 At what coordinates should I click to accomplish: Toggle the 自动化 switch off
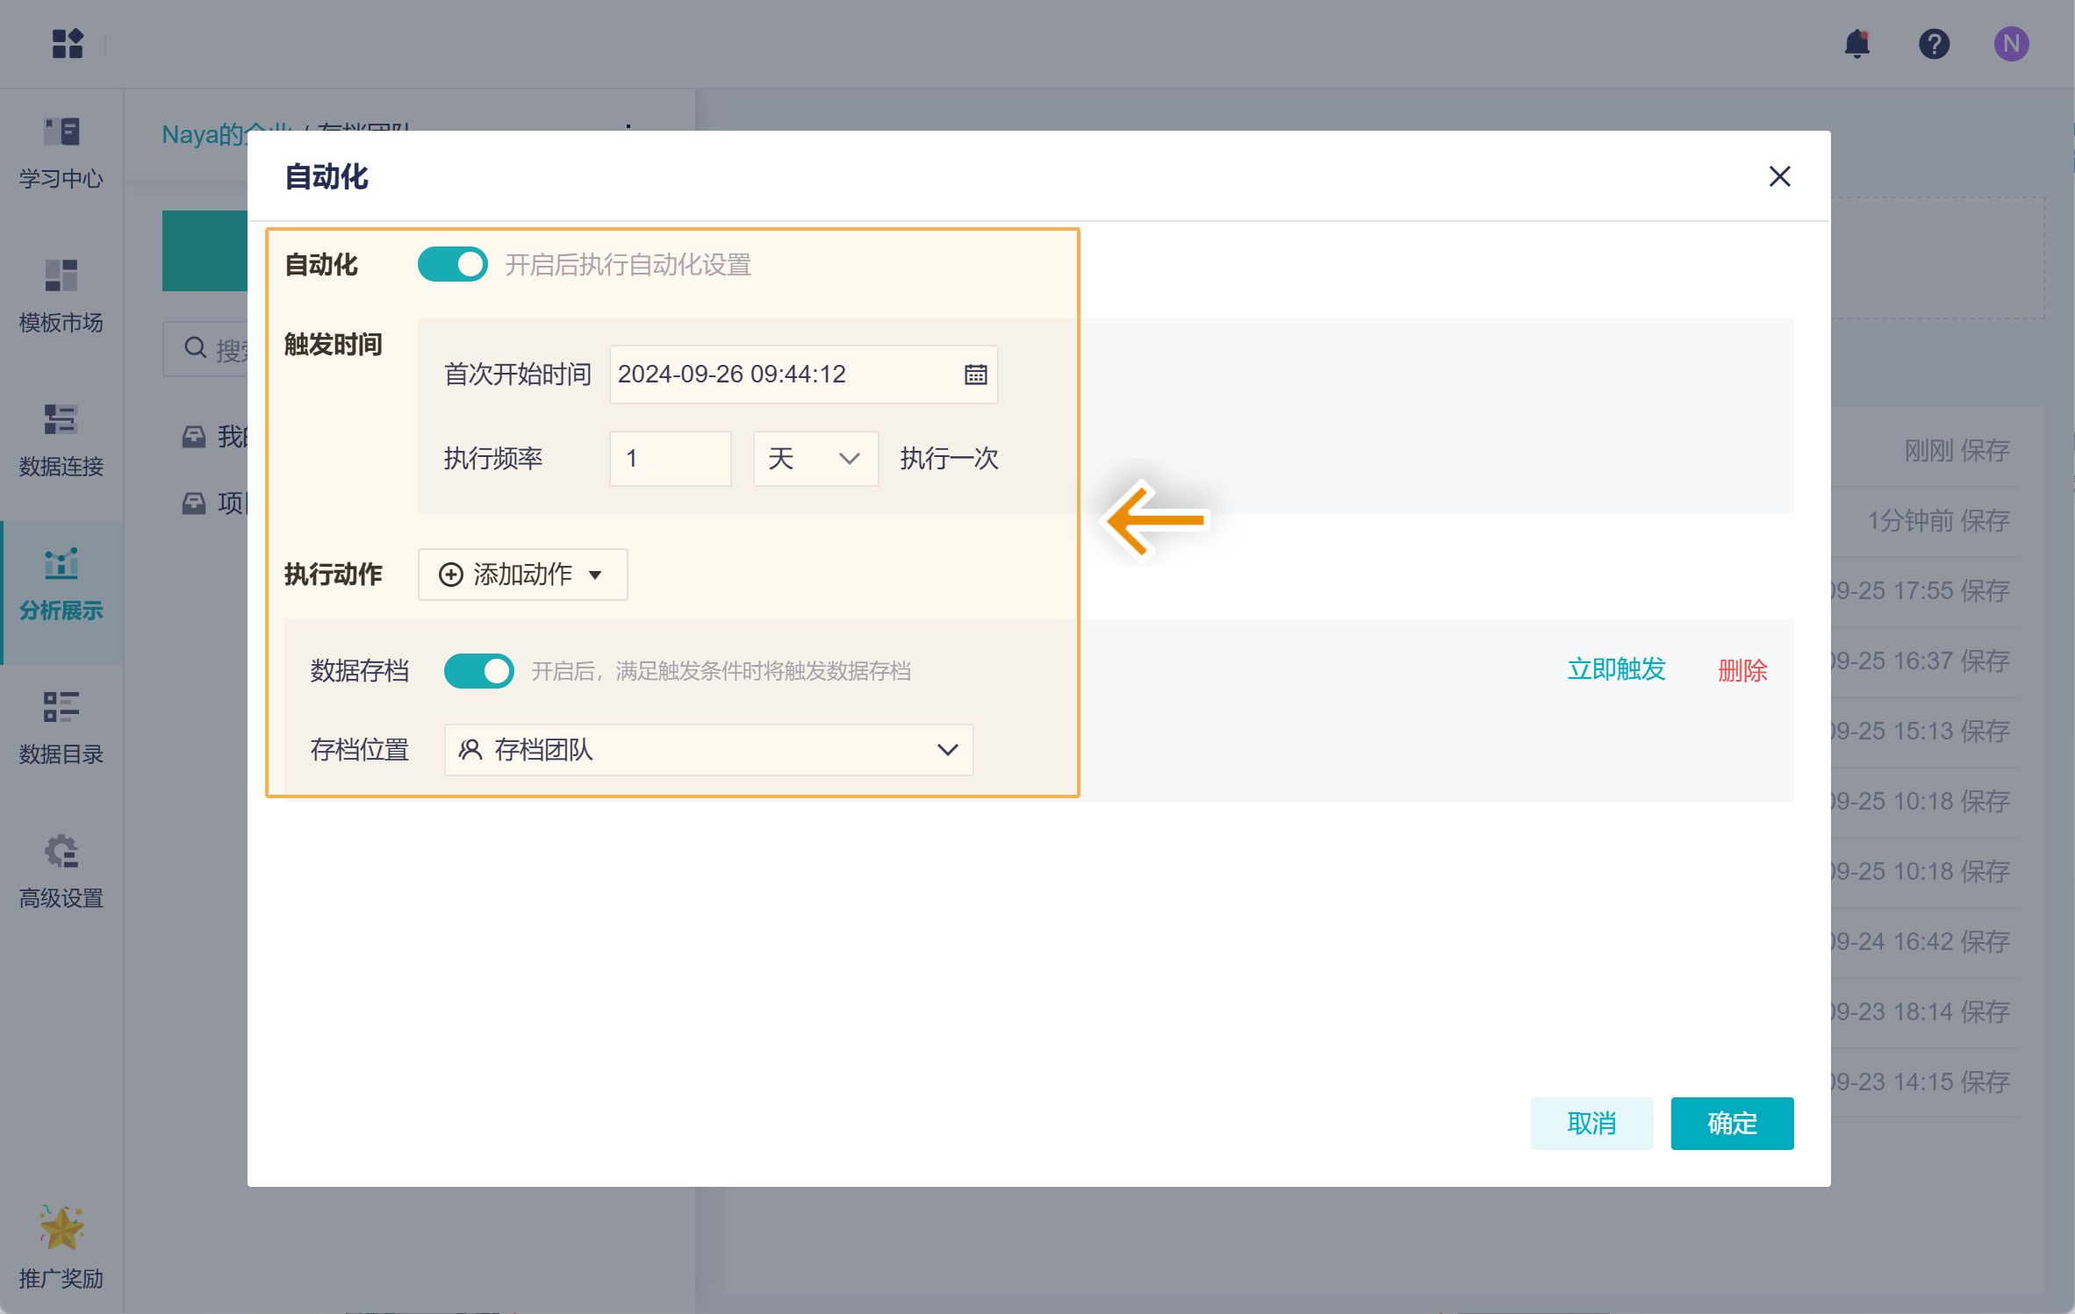pos(453,264)
